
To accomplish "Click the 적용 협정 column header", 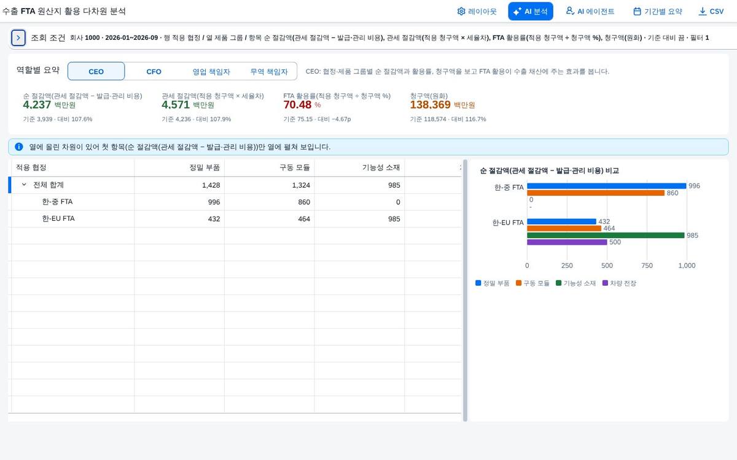I will (x=71, y=167).
